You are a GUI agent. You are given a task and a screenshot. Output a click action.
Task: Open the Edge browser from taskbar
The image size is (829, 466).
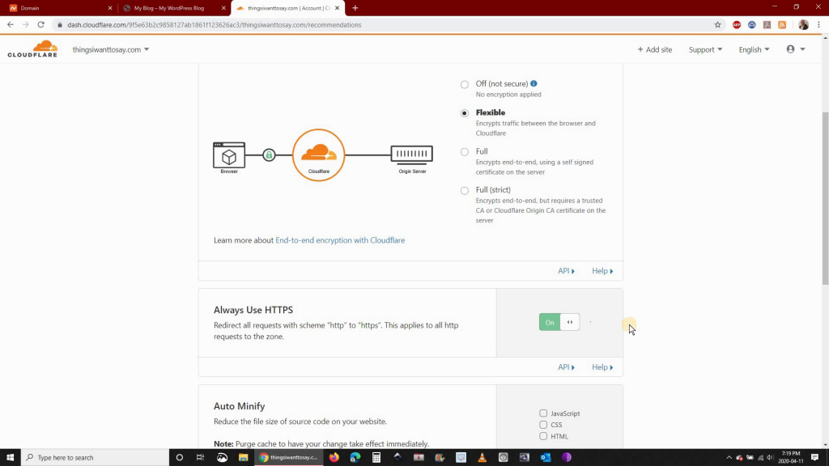(355, 458)
